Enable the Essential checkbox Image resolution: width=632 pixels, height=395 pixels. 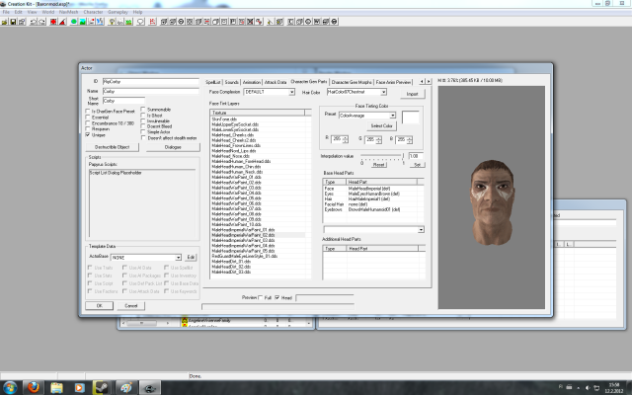click(x=88, y=117)
